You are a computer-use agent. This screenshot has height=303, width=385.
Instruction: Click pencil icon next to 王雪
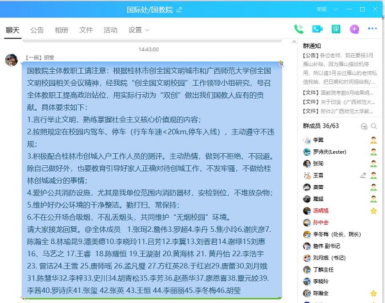pos(363,176)
